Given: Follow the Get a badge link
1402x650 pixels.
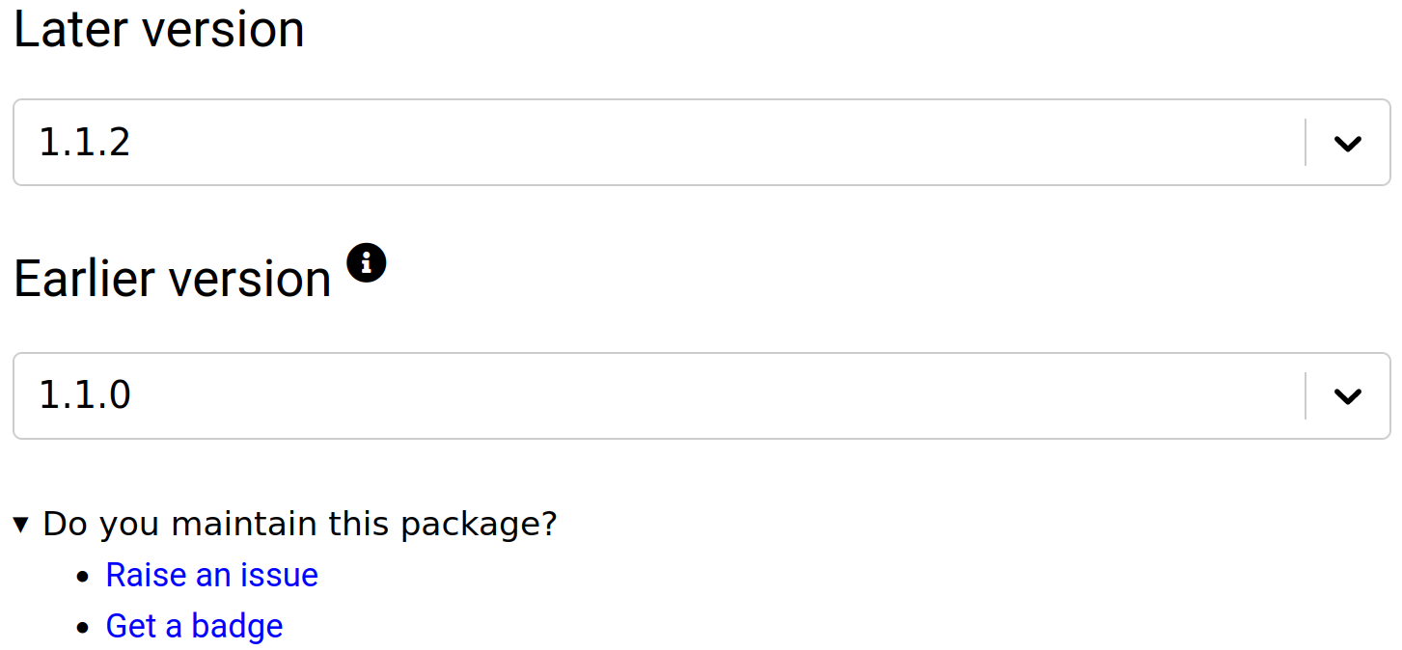Looking at the screenshot, I should click(195, 626).
